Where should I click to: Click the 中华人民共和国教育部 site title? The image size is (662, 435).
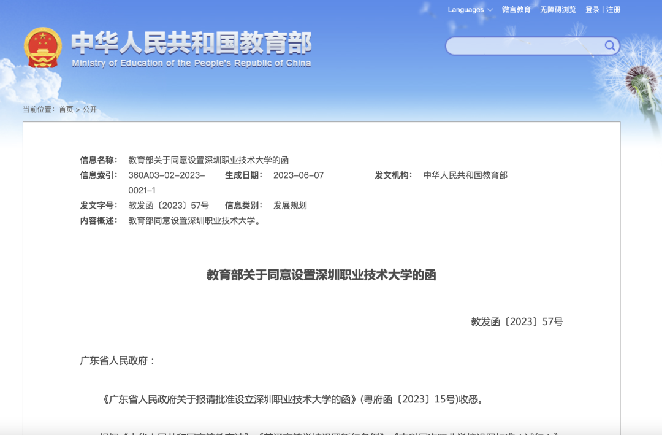[191, 42]
